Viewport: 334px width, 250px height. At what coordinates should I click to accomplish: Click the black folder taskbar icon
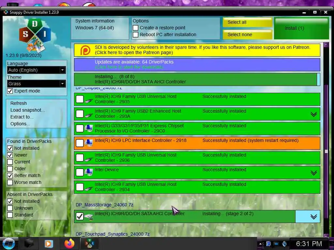pos(29,243)
